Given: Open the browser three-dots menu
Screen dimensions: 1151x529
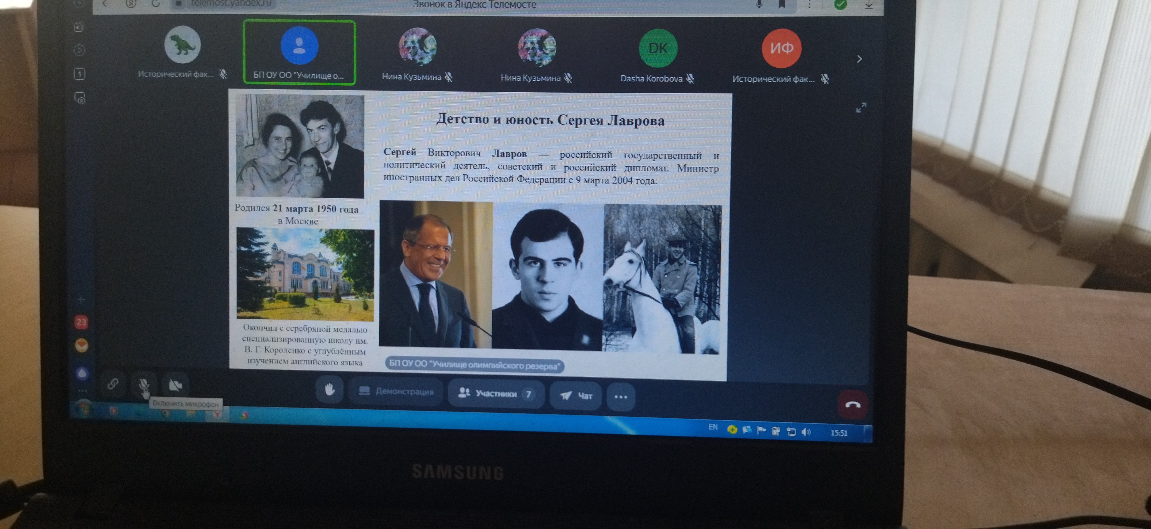Looking at the screenshot, I should (809, 5).
